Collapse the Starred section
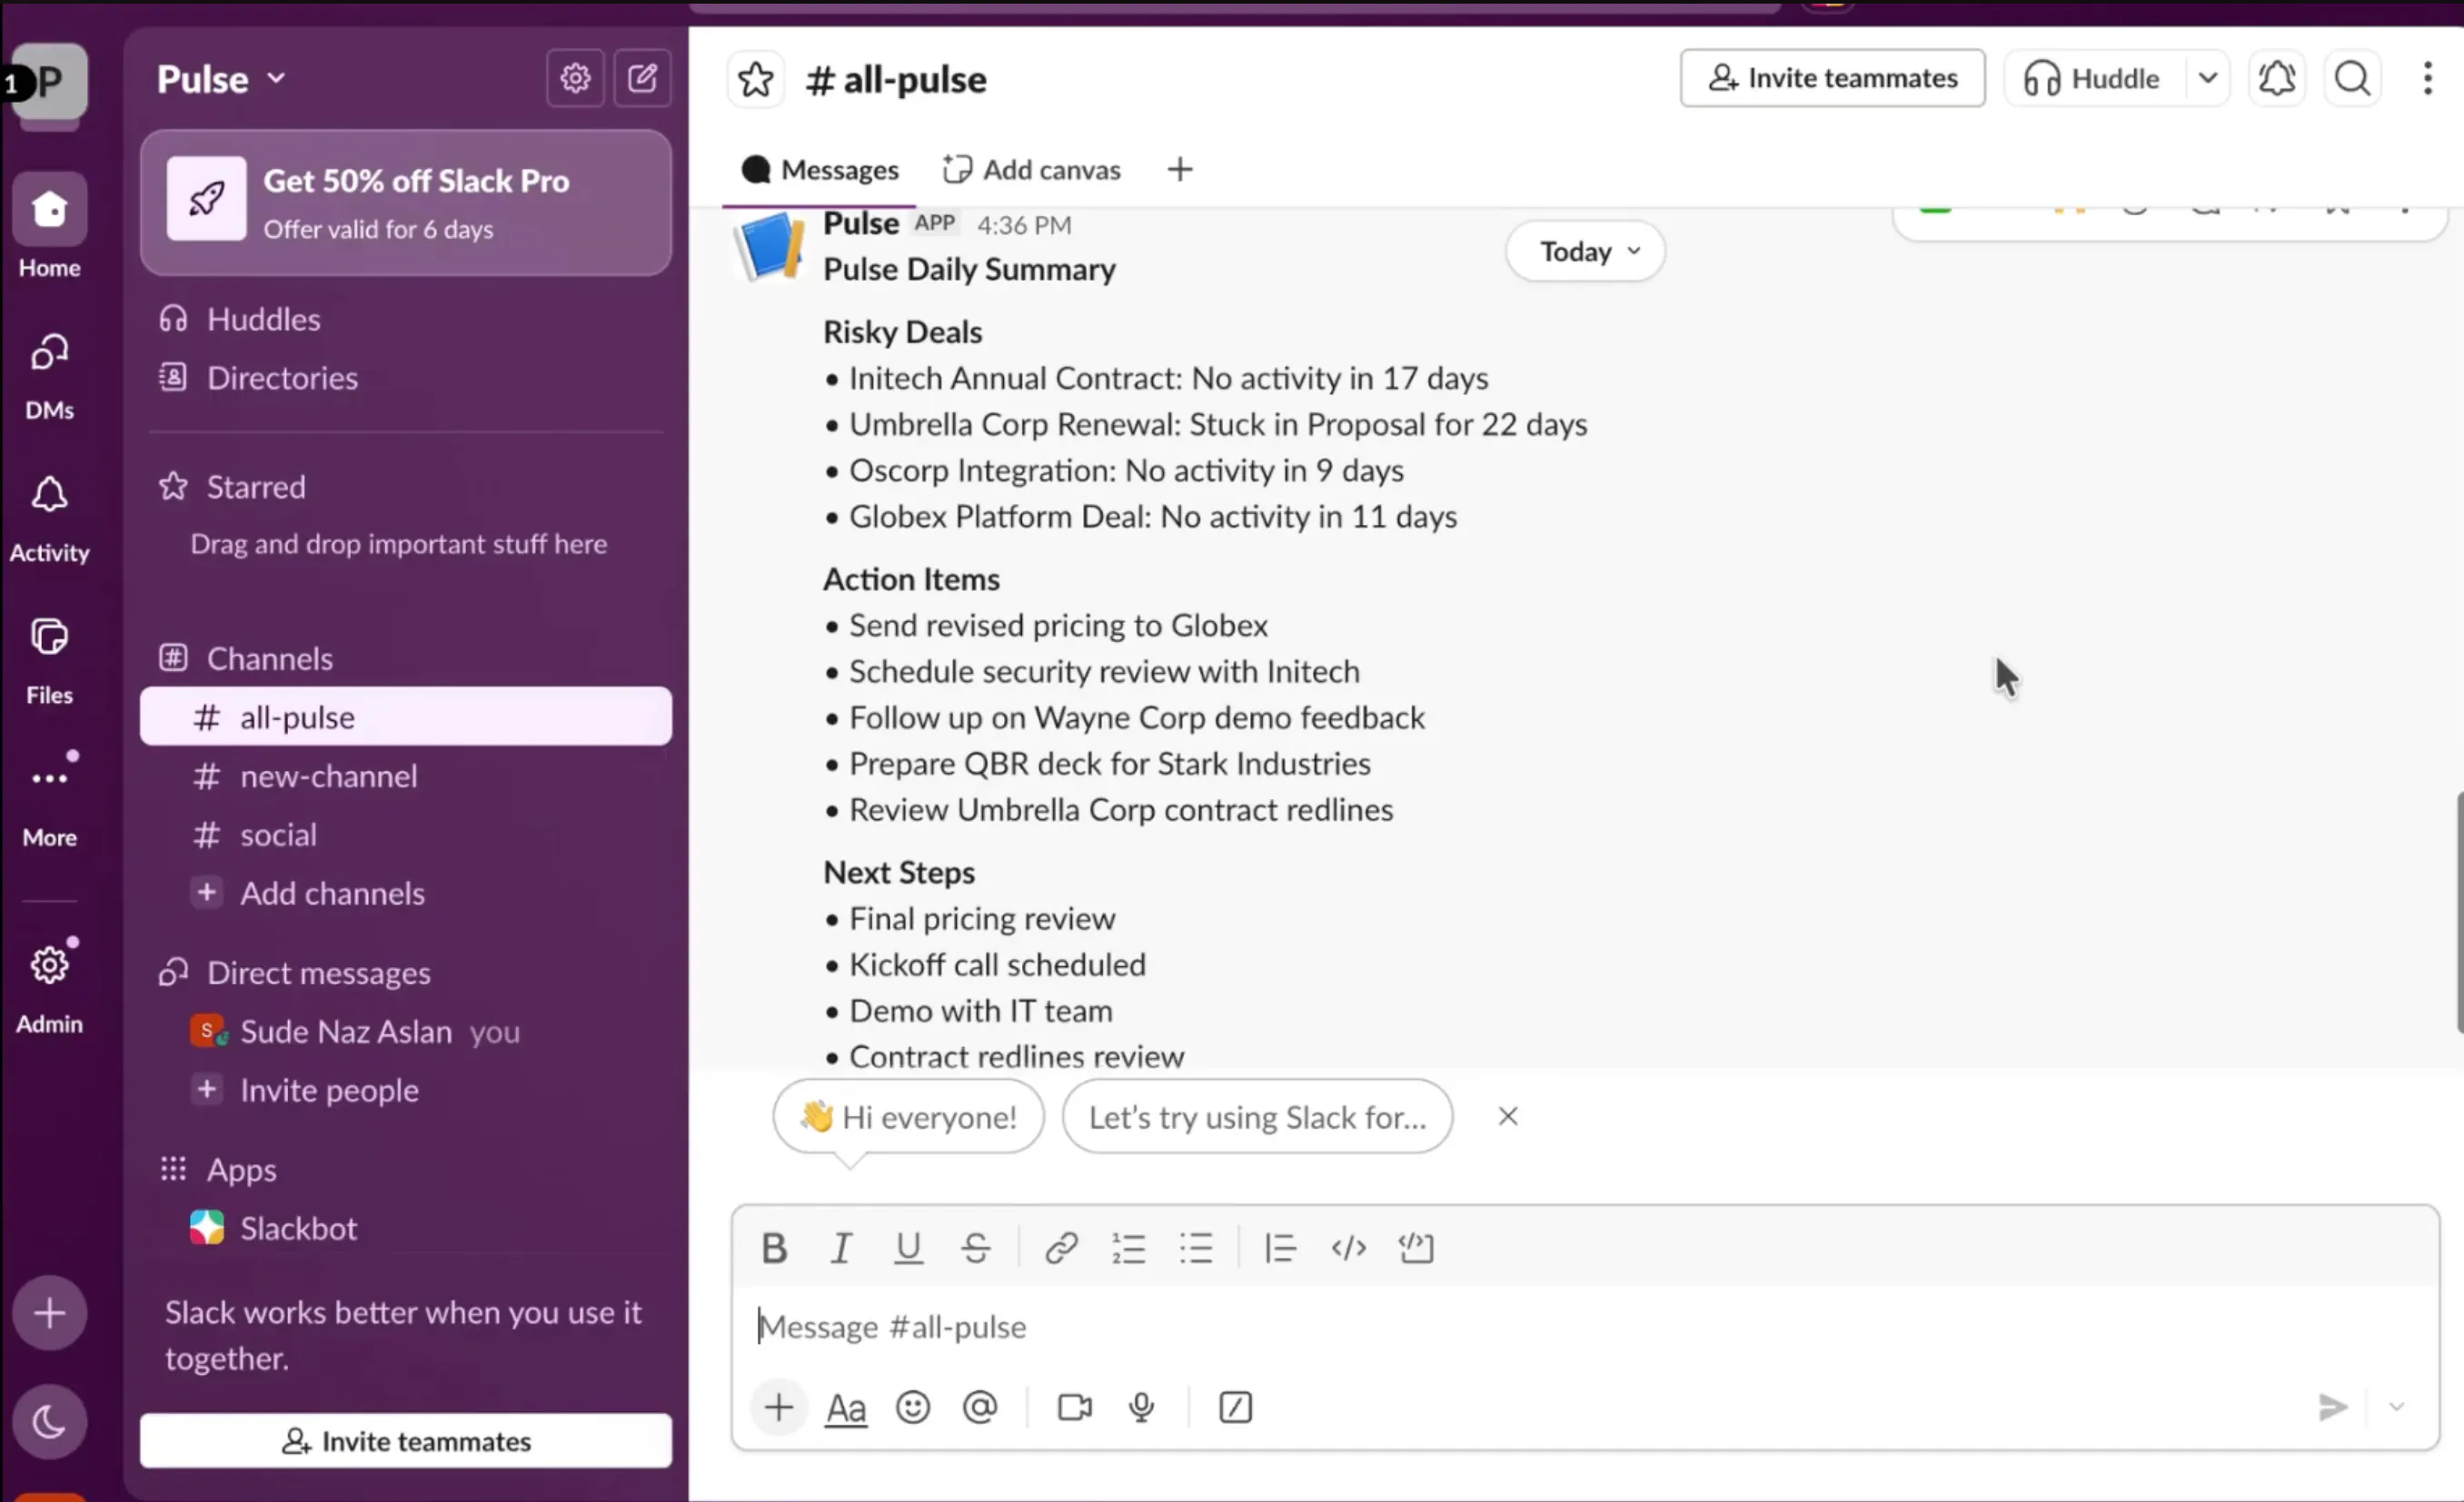 click(x=255, y=487)
